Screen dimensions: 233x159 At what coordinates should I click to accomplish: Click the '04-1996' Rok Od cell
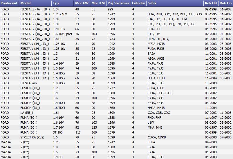(x=211, y=29)
